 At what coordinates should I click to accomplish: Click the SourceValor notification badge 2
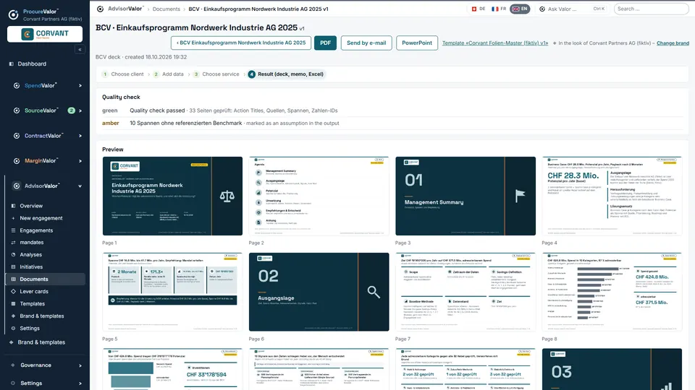pos(72,110)
